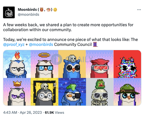
Task: Open the blue owl with skull image
Action: tap(72, 64)
